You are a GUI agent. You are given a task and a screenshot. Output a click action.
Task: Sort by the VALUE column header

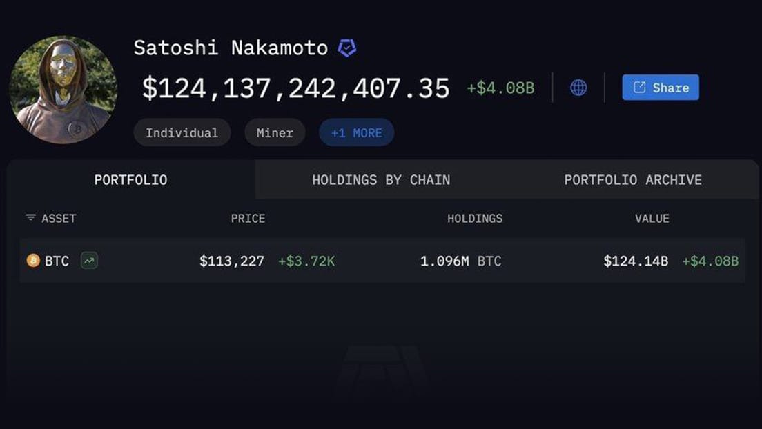pos(652,219)
